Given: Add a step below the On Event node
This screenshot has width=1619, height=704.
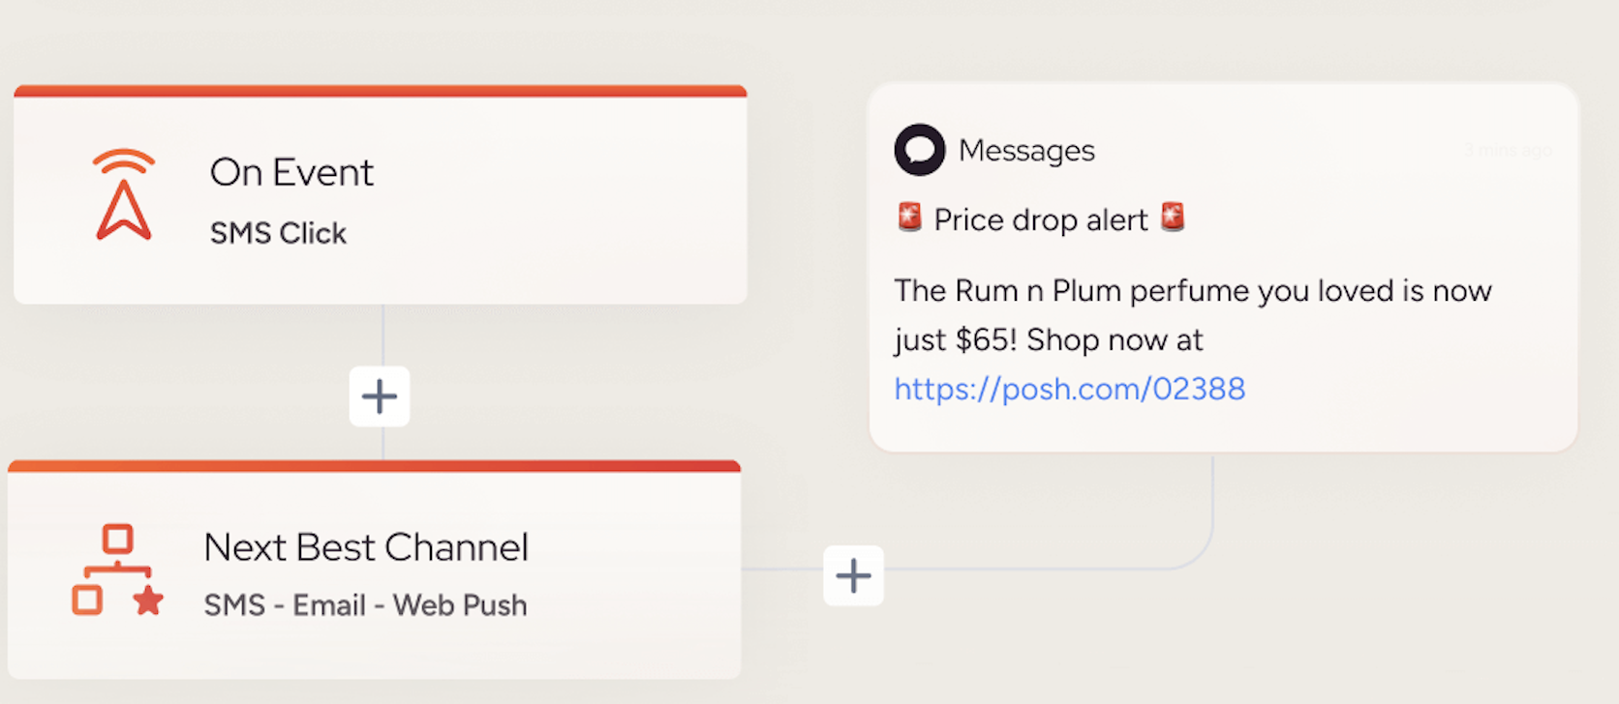Looking at the screenshot, I should click(380, 396).
